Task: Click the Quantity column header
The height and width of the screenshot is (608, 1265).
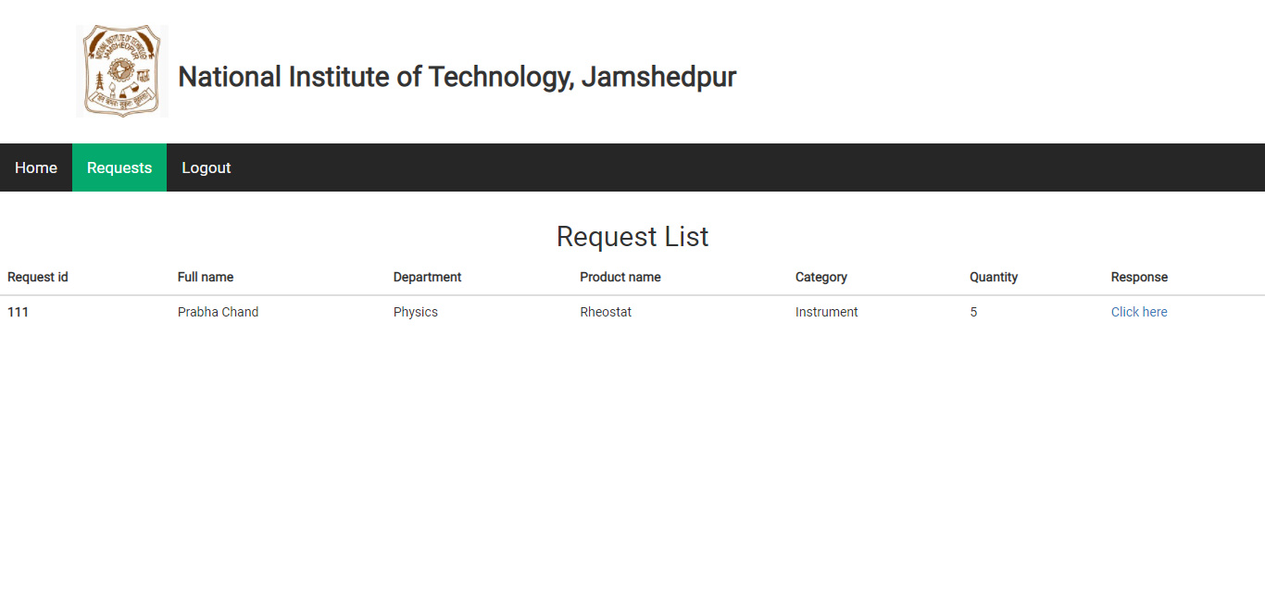Action: (993, 277)
